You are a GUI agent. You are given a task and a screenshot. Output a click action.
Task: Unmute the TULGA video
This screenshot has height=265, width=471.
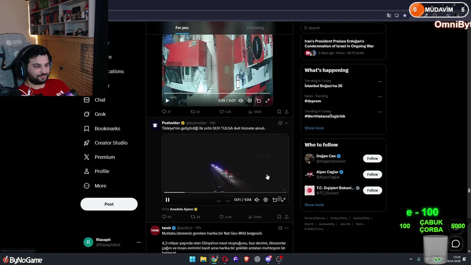(x=257, y=200)
